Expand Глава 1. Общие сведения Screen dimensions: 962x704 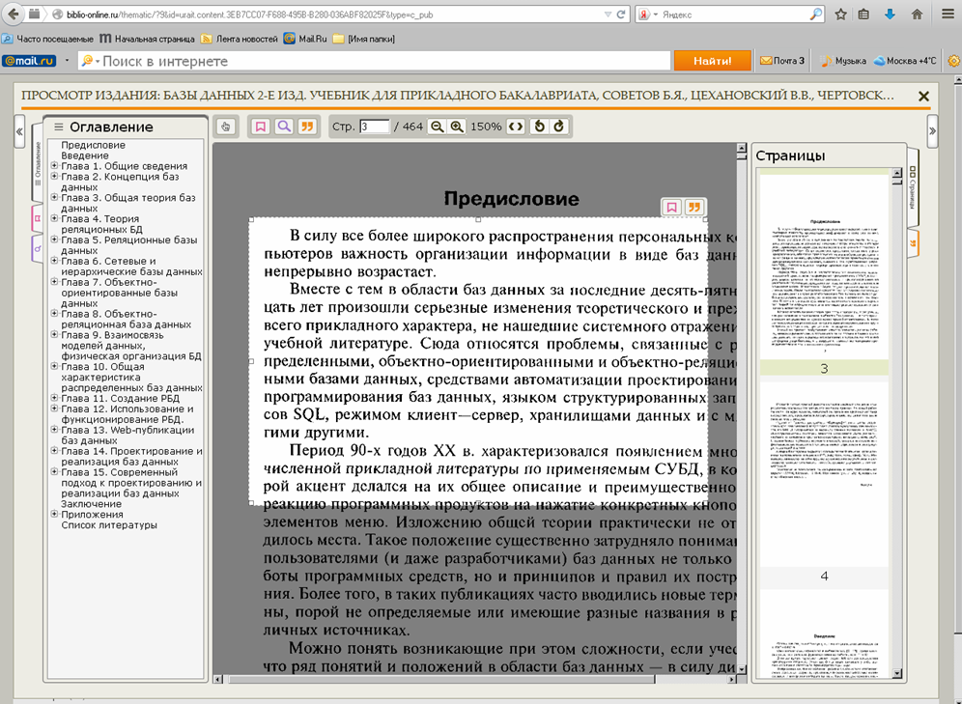coord(55,165)
